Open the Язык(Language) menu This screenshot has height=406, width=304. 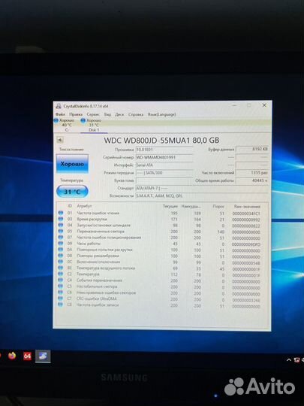click(162, 114)
